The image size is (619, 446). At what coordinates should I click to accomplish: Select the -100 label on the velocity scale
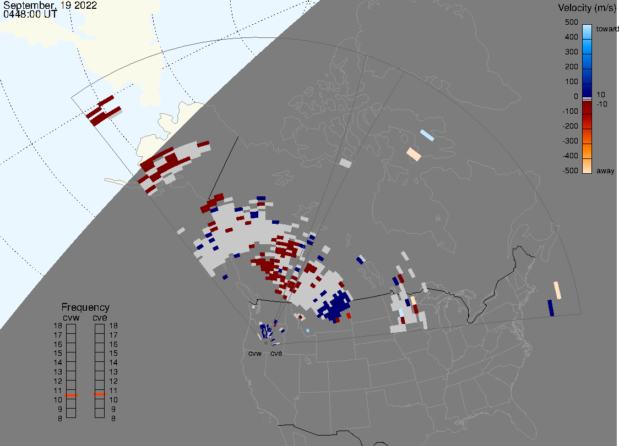point(570,111)
